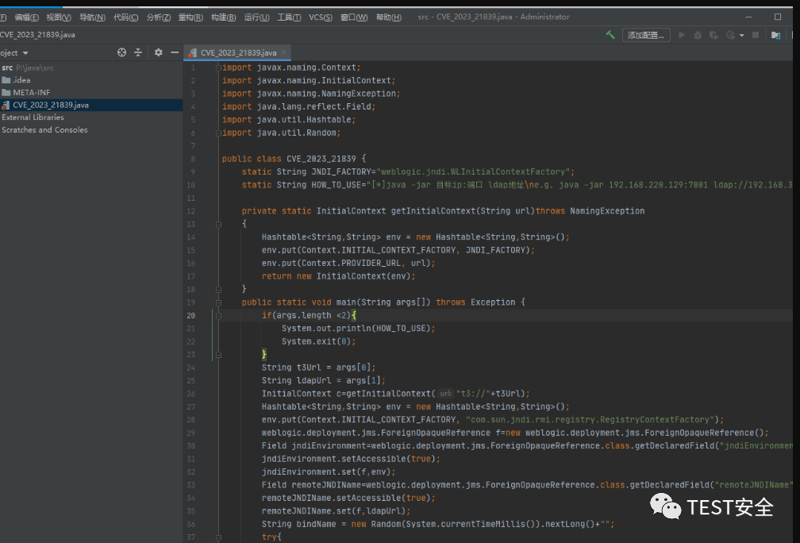The image size is (800, 543).
Task: Click 'public class CVE_2023_21839 {' line
Action: tap(294, 159)
